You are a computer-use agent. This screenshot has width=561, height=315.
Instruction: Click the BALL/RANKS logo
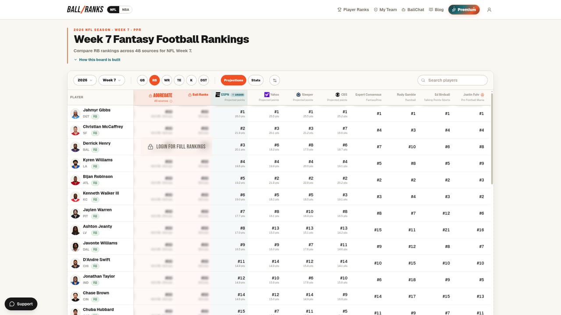85,9
